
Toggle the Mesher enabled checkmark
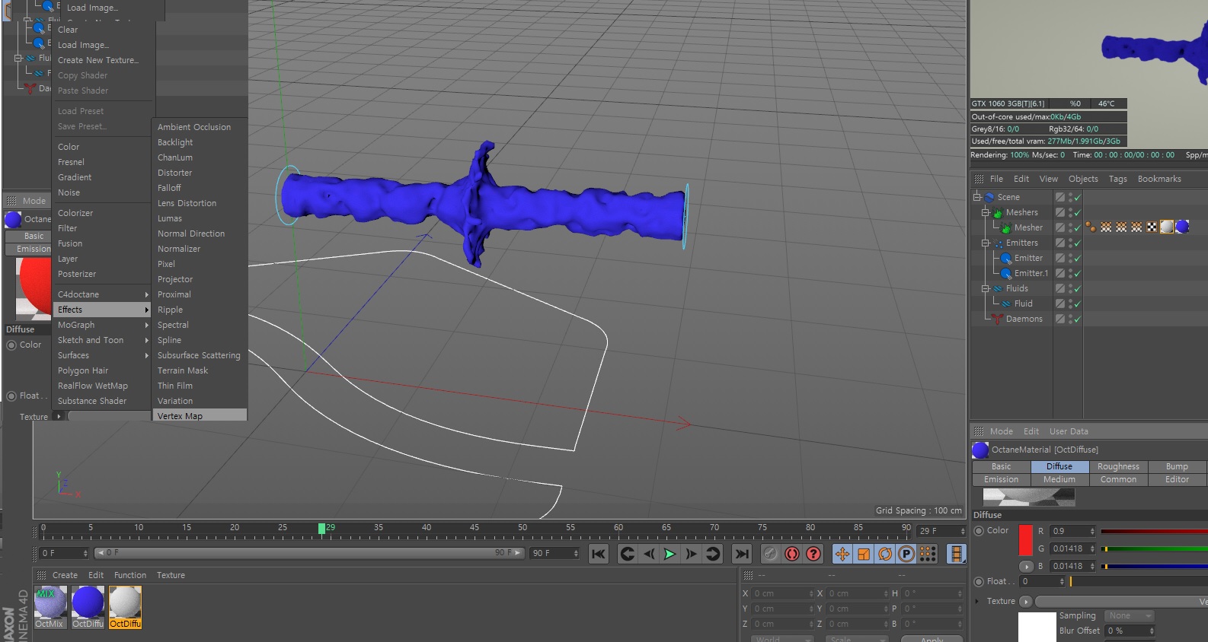(1078, 228)
